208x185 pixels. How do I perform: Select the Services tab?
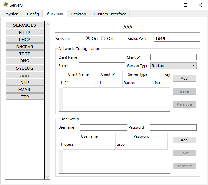pos(55,14)
